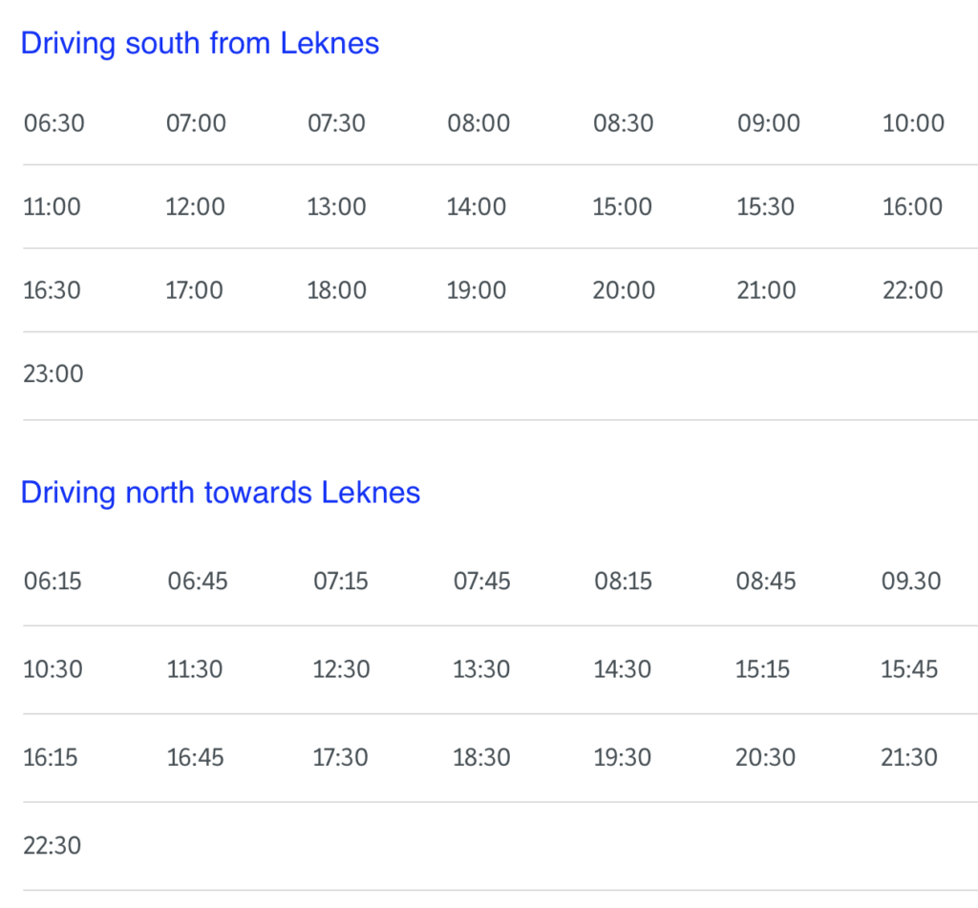Select the 16:30 southbound departure
Screen dimensions: 978x908
tap(52, 290)
